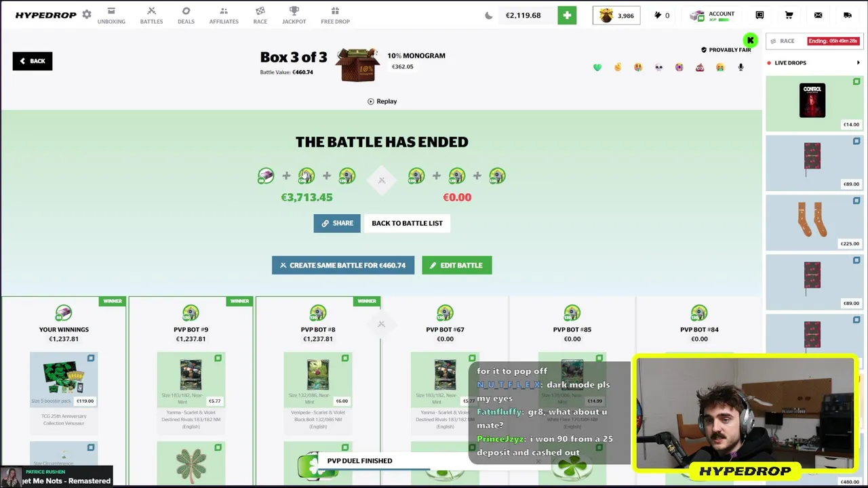Open the Free Drop page
The height and width of the screenshot is (488, 868).
[335, 16]
